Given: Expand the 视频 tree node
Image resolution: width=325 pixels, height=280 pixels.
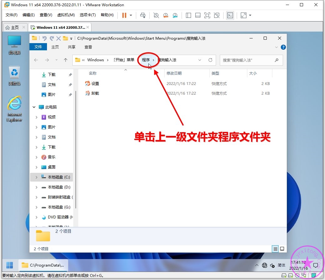Looking at the screenshot, I should point(37,117).
